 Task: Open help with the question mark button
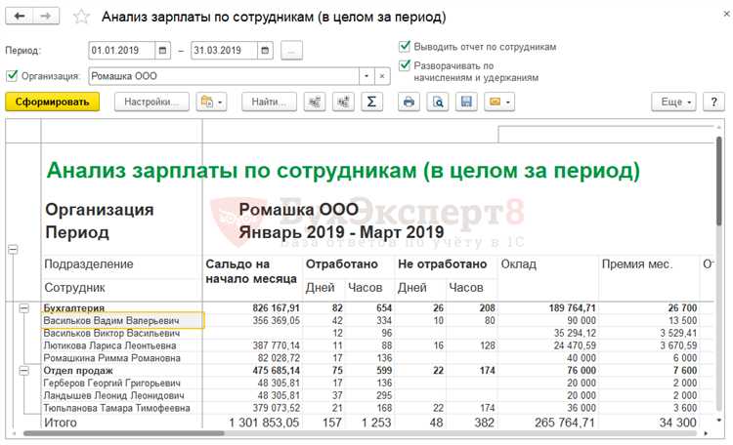pyautogui.click(x=713, y=101)
